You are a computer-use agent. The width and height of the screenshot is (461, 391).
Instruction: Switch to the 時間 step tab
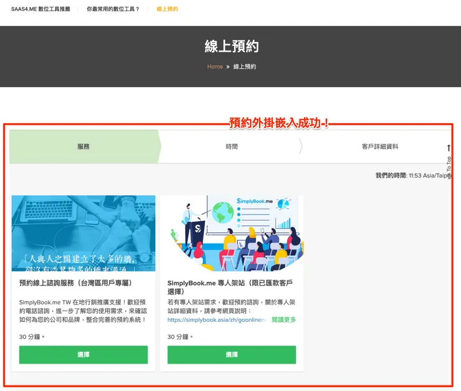point(232,146)
